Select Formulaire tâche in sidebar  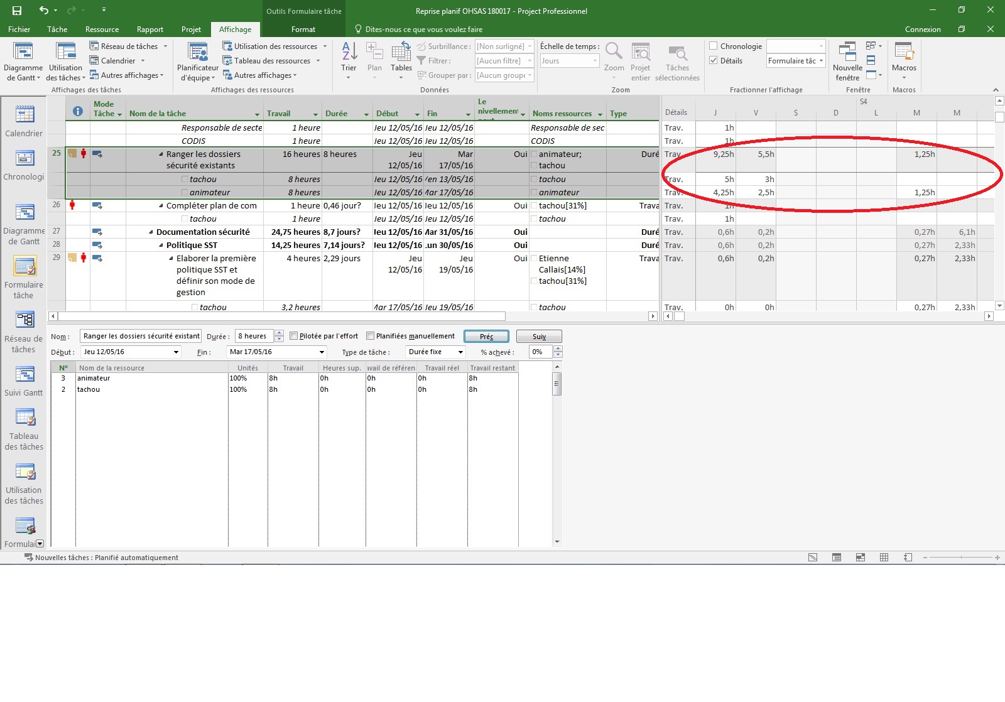point(24,278)
